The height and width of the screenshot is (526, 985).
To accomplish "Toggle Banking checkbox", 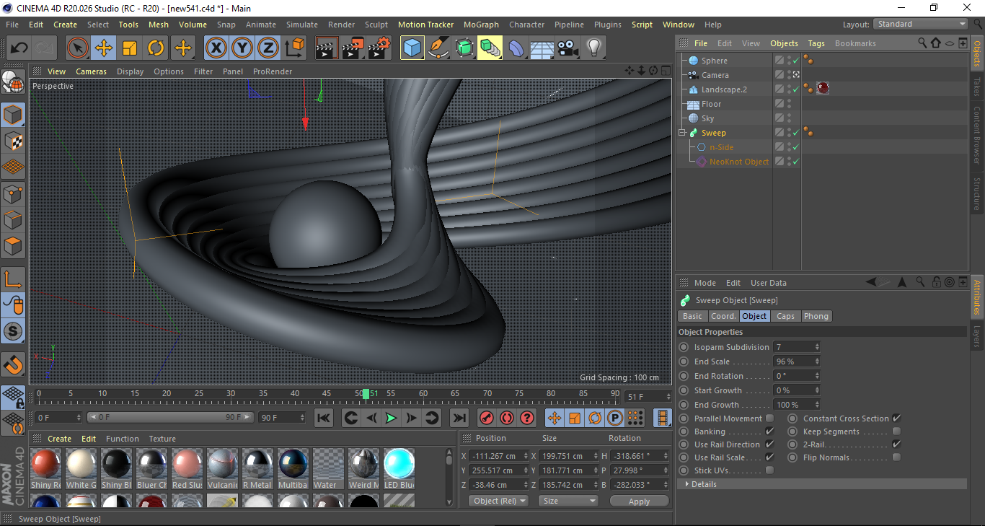I will (769, 431).
